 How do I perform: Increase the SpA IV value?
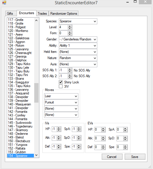tap(79, 128)
